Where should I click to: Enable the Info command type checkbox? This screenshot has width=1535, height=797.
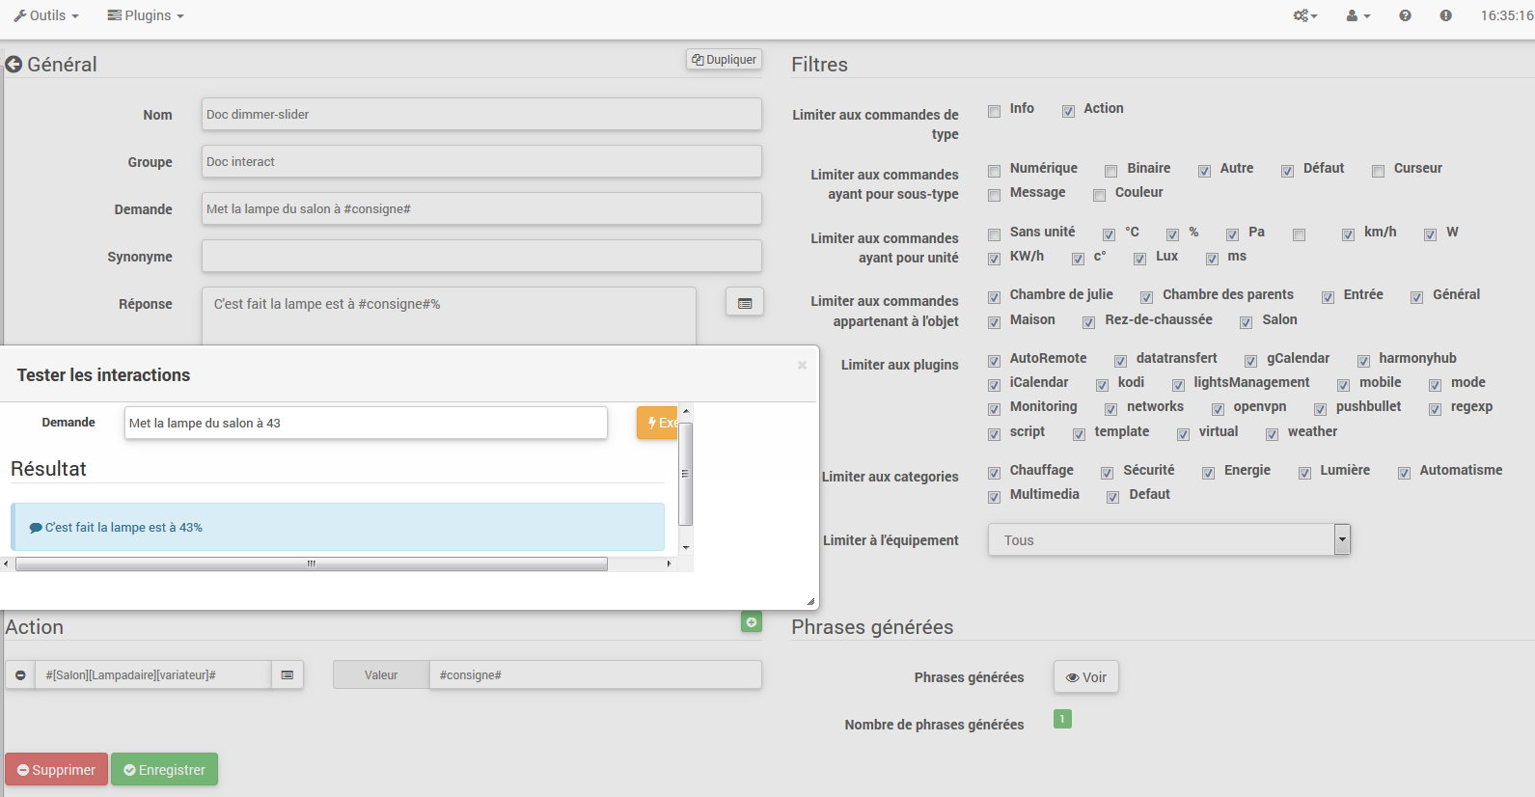click(994, 111)
